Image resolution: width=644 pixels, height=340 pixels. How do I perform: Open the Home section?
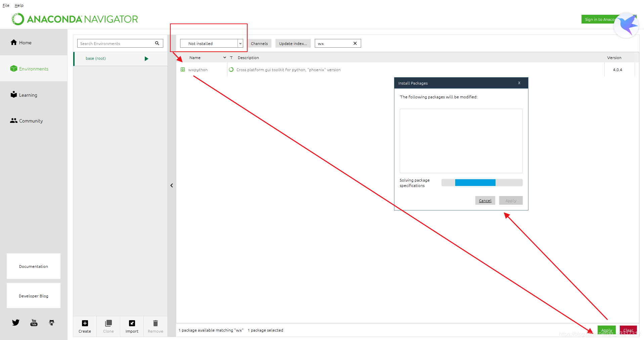tap(34, 42)
